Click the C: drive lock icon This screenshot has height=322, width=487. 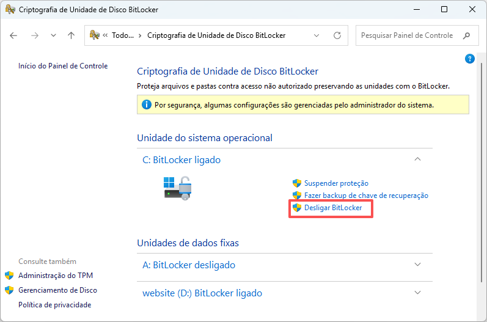[x=178, y=188]
